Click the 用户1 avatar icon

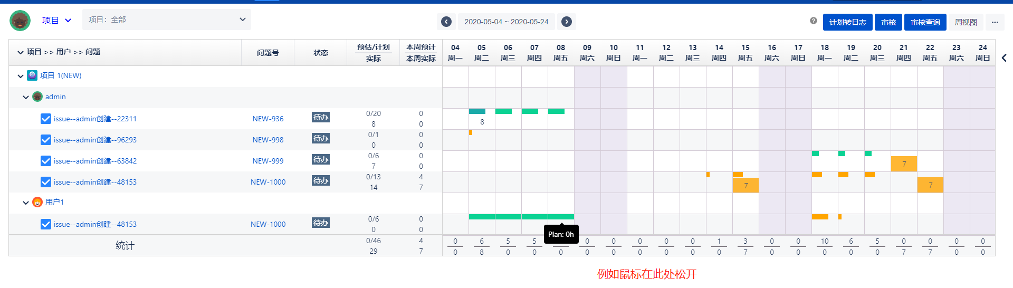[x=37, y=202]
